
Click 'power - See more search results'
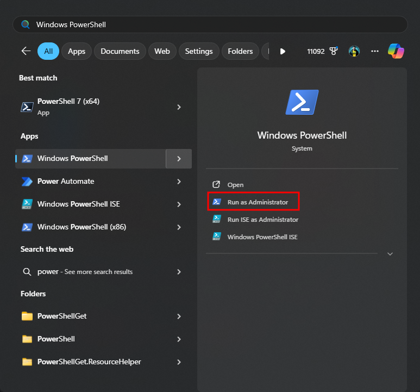[x=85, y=272]
